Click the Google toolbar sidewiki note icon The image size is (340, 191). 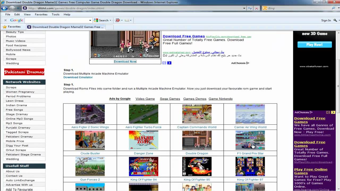[127, 20]
